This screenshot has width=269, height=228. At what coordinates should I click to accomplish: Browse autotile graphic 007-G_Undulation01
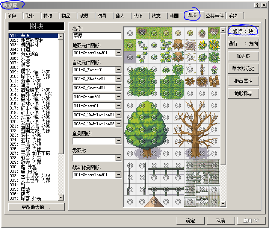click(118, 115)
